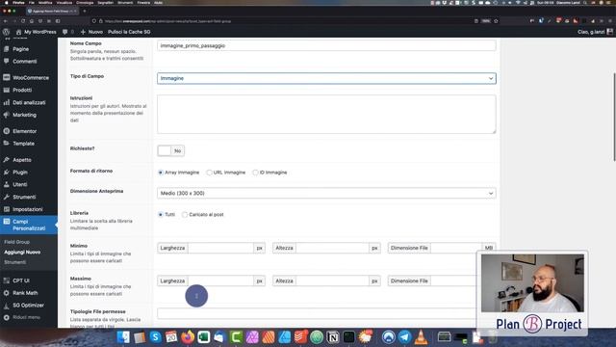Open My WordPress site home link

(37, 32)
